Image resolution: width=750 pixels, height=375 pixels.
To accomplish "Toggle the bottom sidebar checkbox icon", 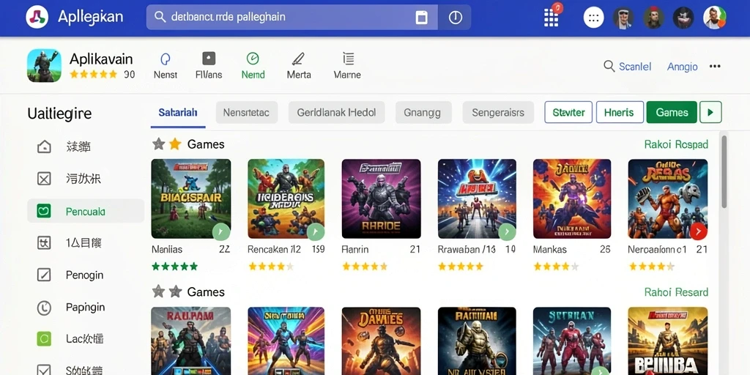I will pos(44,370).
